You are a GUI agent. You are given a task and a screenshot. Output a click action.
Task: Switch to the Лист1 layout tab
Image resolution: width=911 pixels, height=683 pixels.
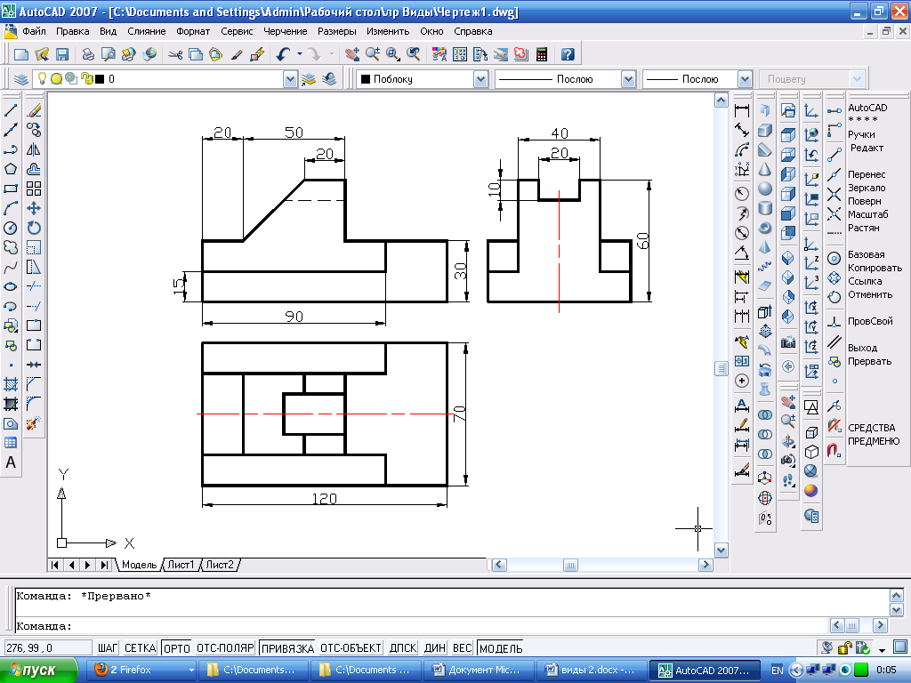(181, 565)
